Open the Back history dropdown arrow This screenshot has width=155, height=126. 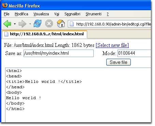pos(15,24)
